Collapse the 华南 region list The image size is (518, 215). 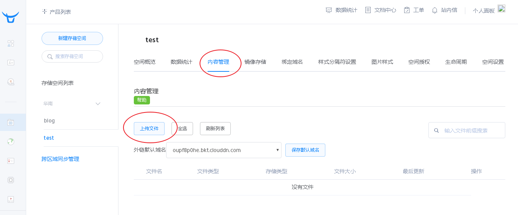pyautogui.click(x=98, y=104)
